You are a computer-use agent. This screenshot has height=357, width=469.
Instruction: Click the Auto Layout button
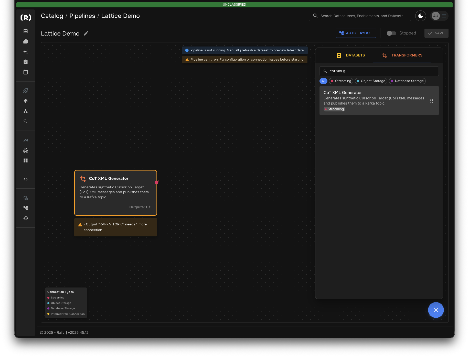click(x=356, y=33)
